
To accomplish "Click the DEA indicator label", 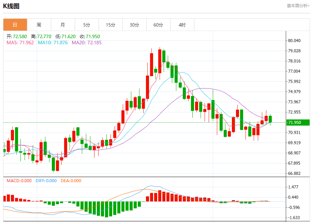I will coord(71,181).
